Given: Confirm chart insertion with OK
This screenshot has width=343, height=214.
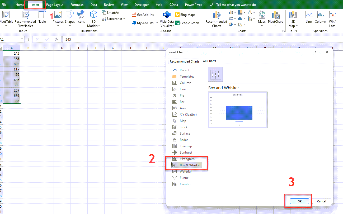Looking at the screenshot, I should [x=299, y=201].
